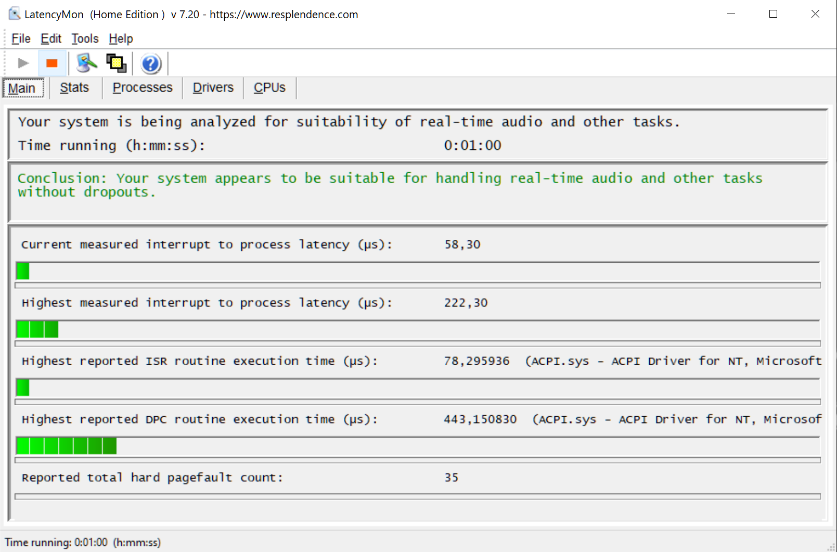Stop the latency monitor with orange square
837x552 pixels.
pyautogui.click(x=52, y=63)
